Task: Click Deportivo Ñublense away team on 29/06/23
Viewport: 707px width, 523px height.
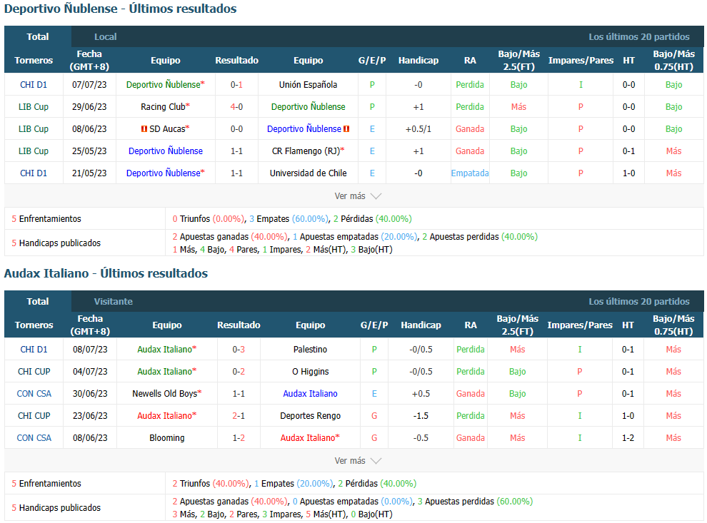Action: tap(308, 107)
